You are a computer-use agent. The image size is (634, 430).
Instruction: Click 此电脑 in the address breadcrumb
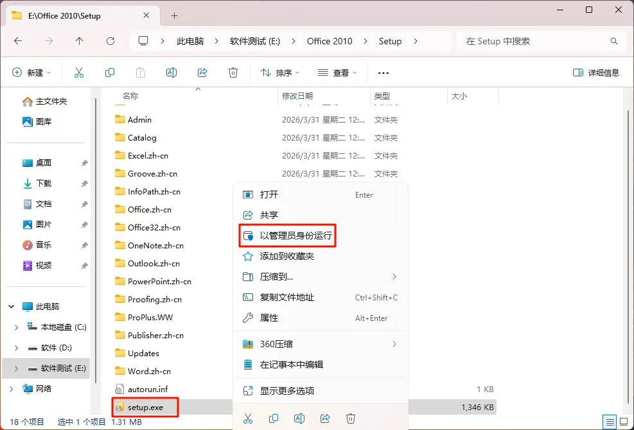190,41
